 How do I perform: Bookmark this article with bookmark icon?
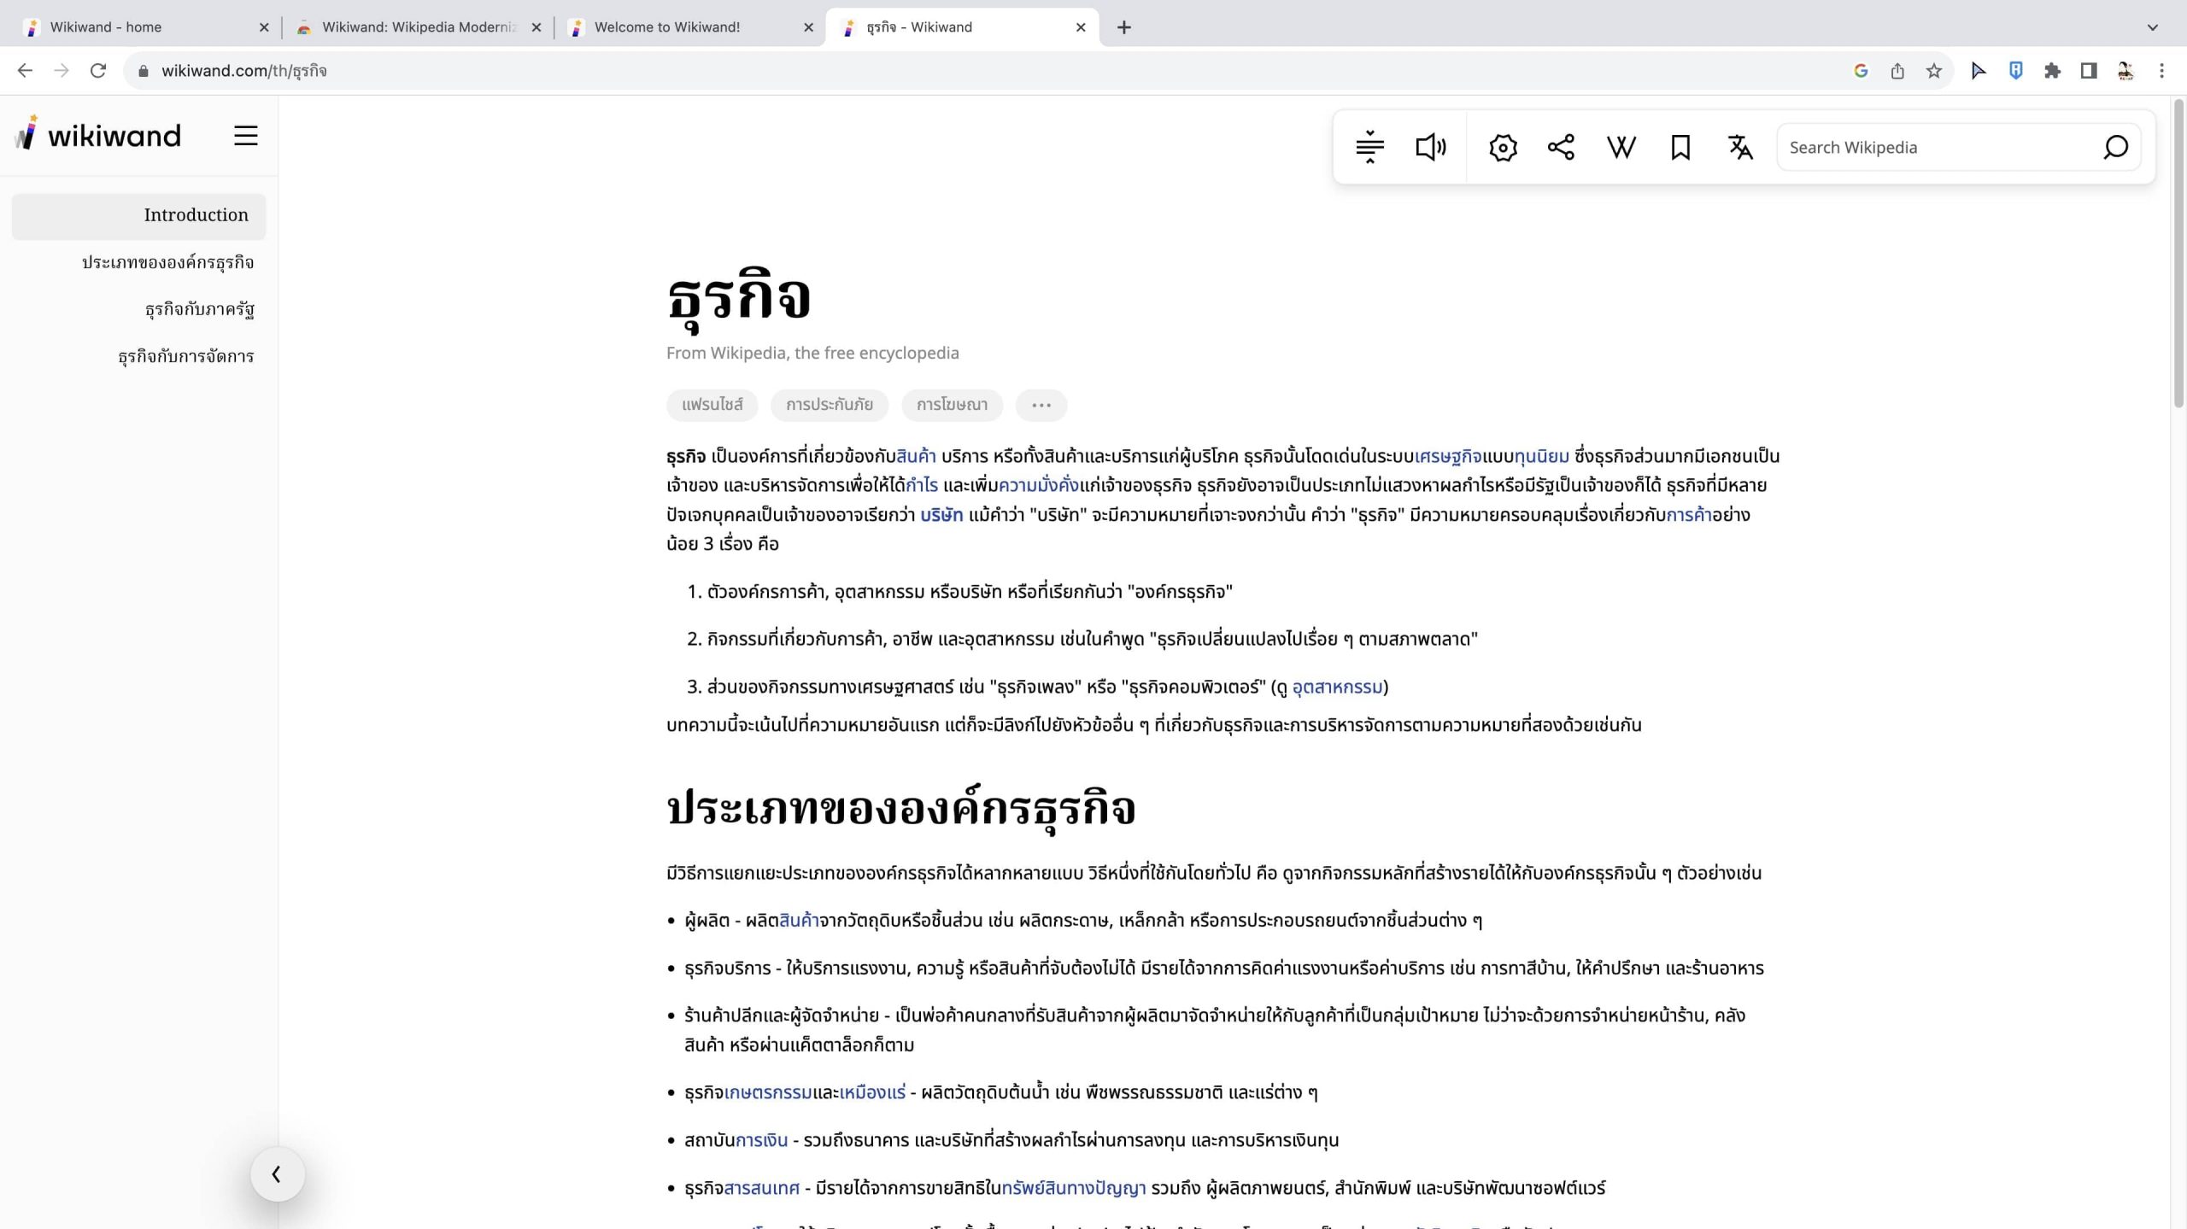[x=1680, y=147]
